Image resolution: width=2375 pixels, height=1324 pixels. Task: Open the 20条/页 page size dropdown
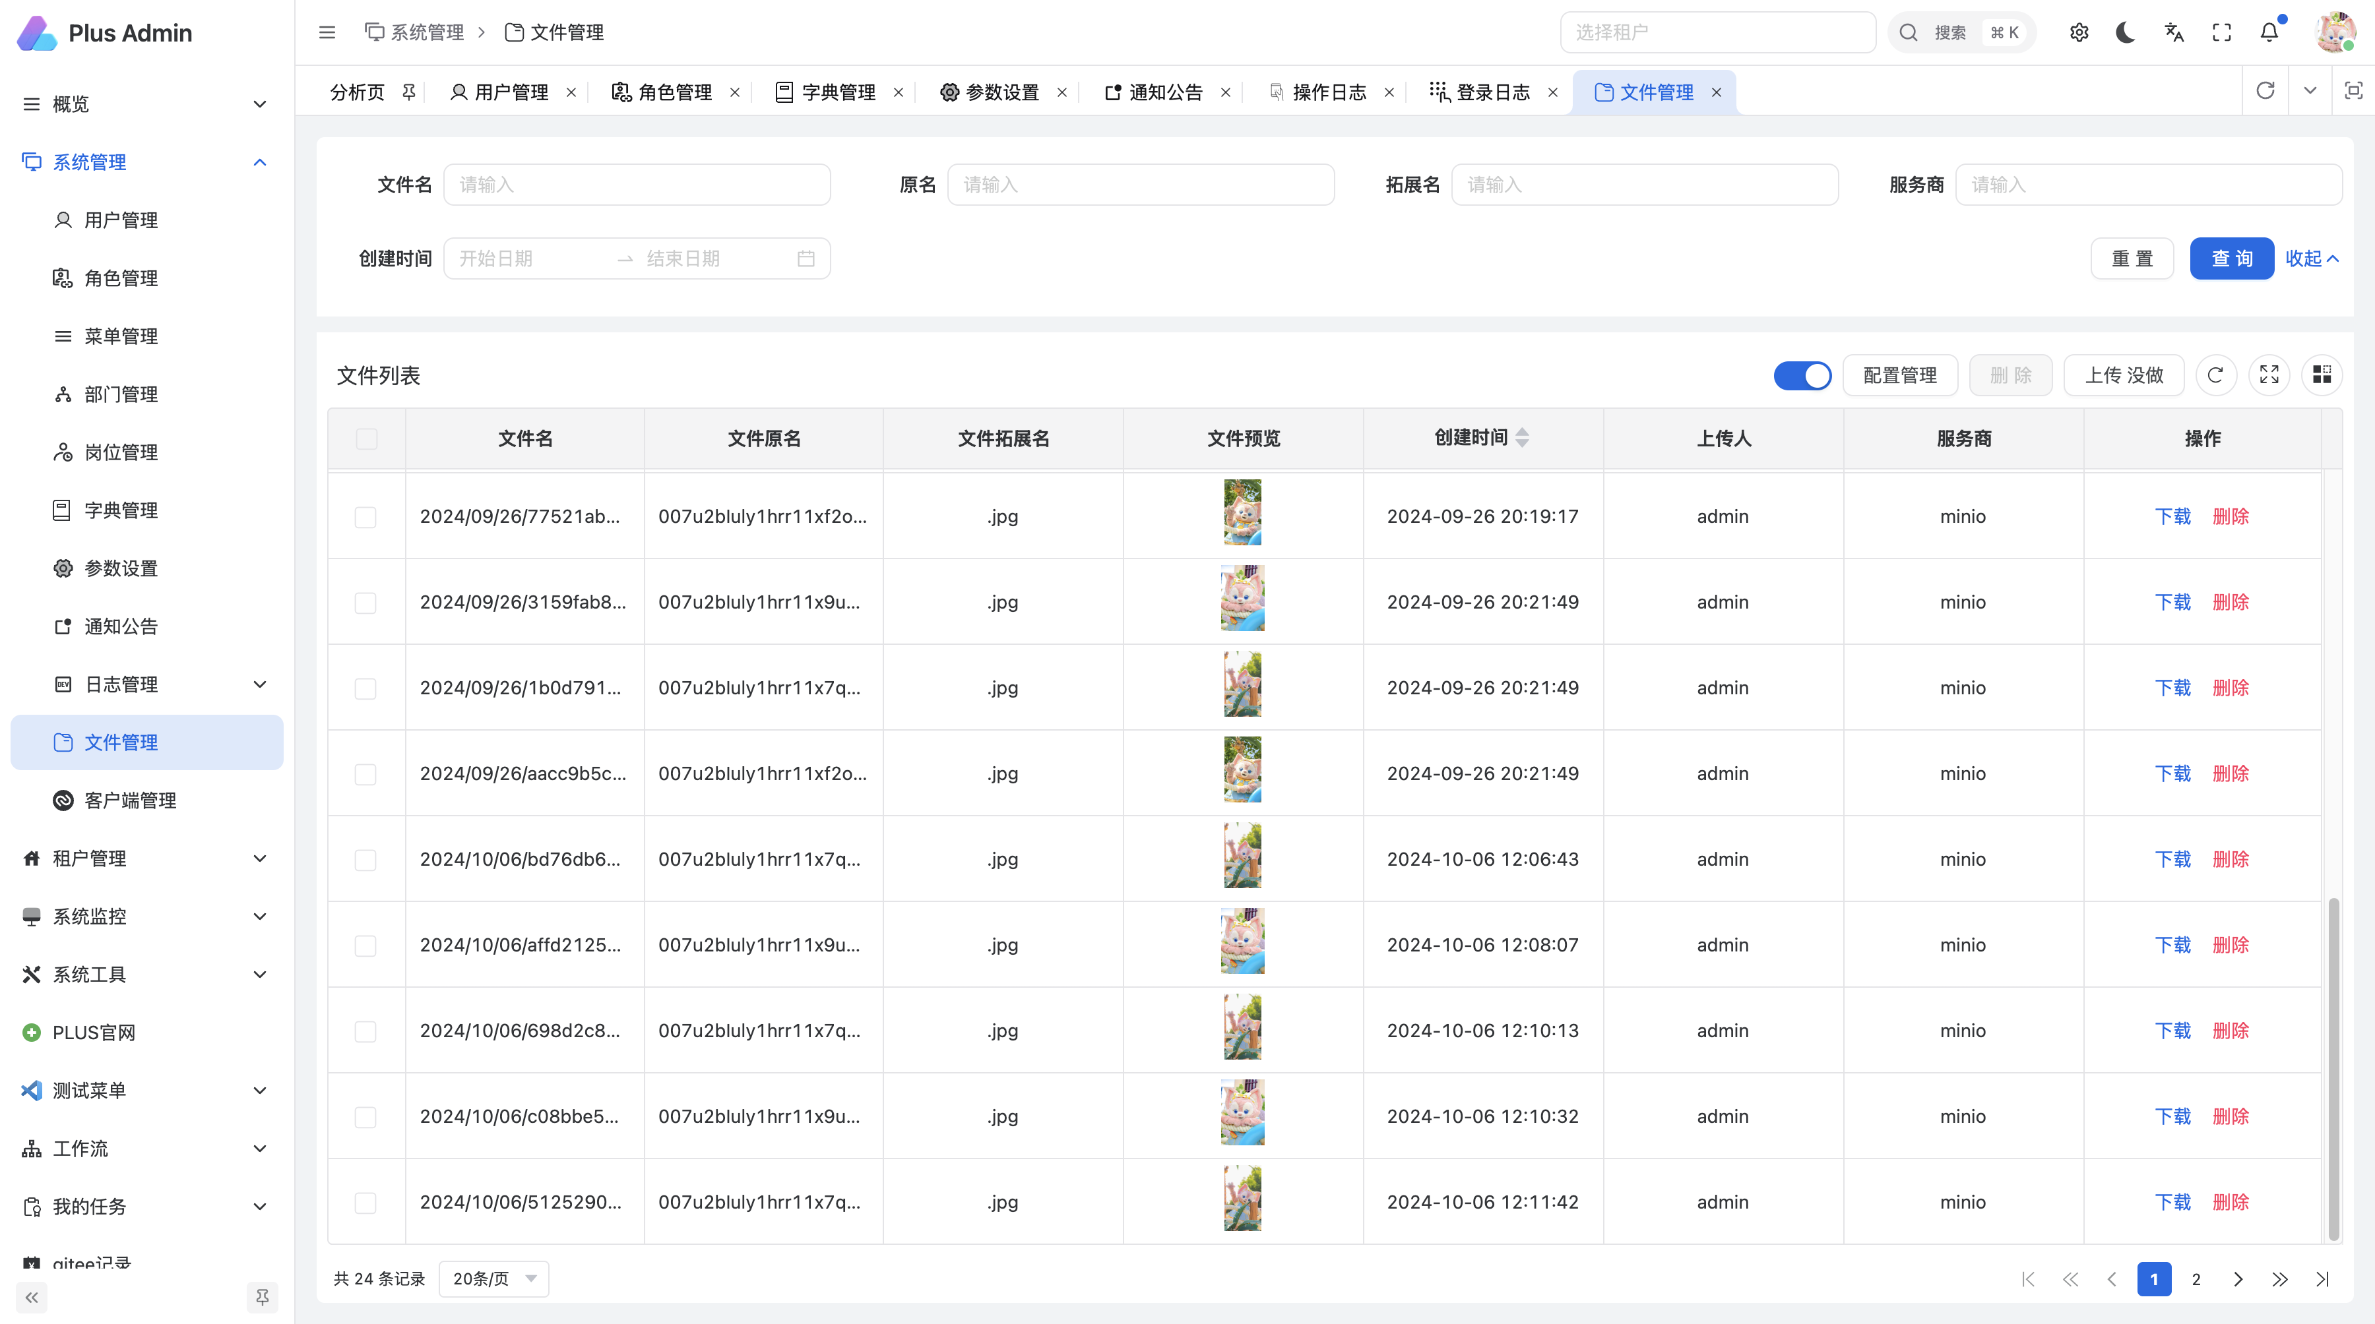(x=494, y=1279)
